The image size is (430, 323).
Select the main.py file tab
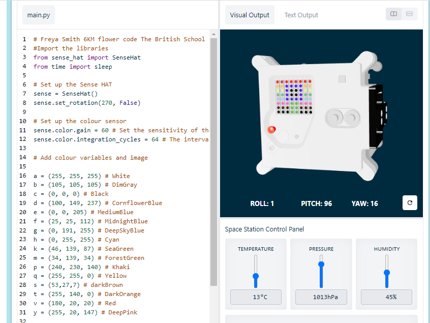39,15
